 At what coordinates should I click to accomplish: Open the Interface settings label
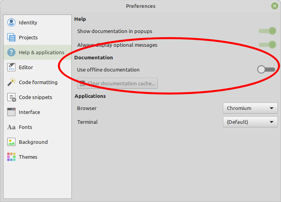click(29, 112)
